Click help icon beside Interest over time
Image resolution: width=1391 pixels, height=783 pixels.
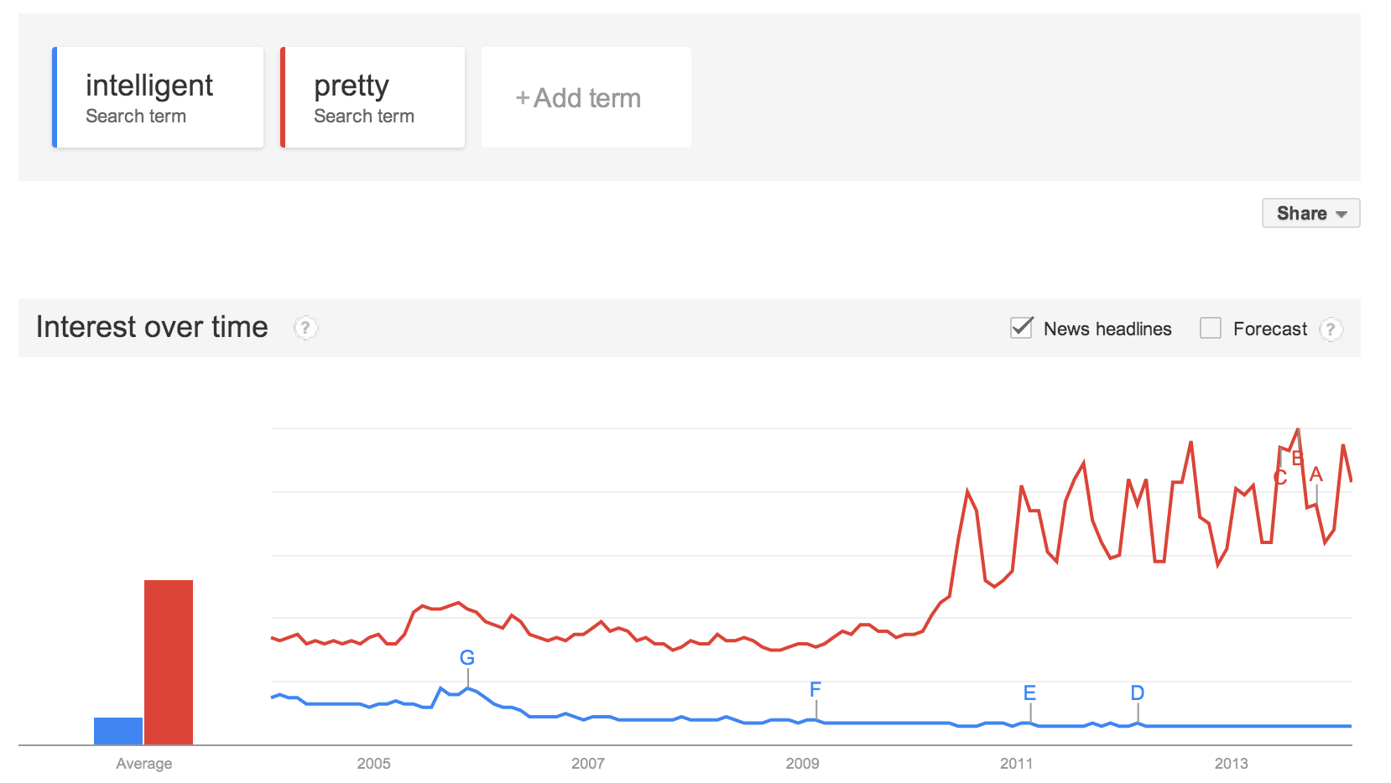point(305,328)
